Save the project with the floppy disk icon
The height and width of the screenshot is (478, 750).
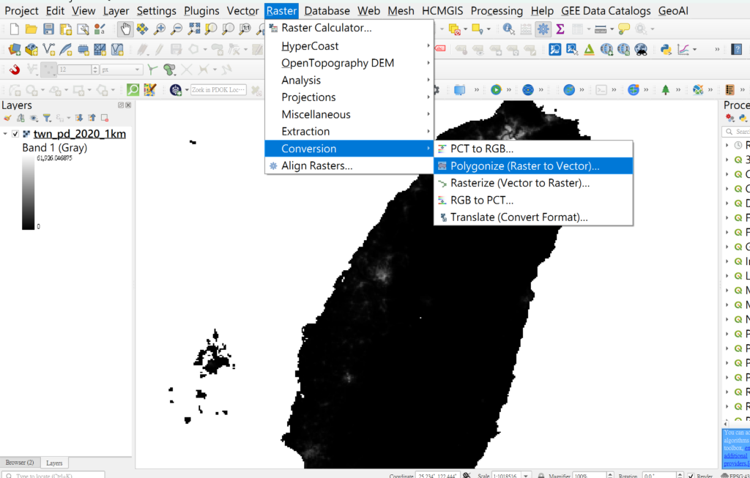[49, 29]
